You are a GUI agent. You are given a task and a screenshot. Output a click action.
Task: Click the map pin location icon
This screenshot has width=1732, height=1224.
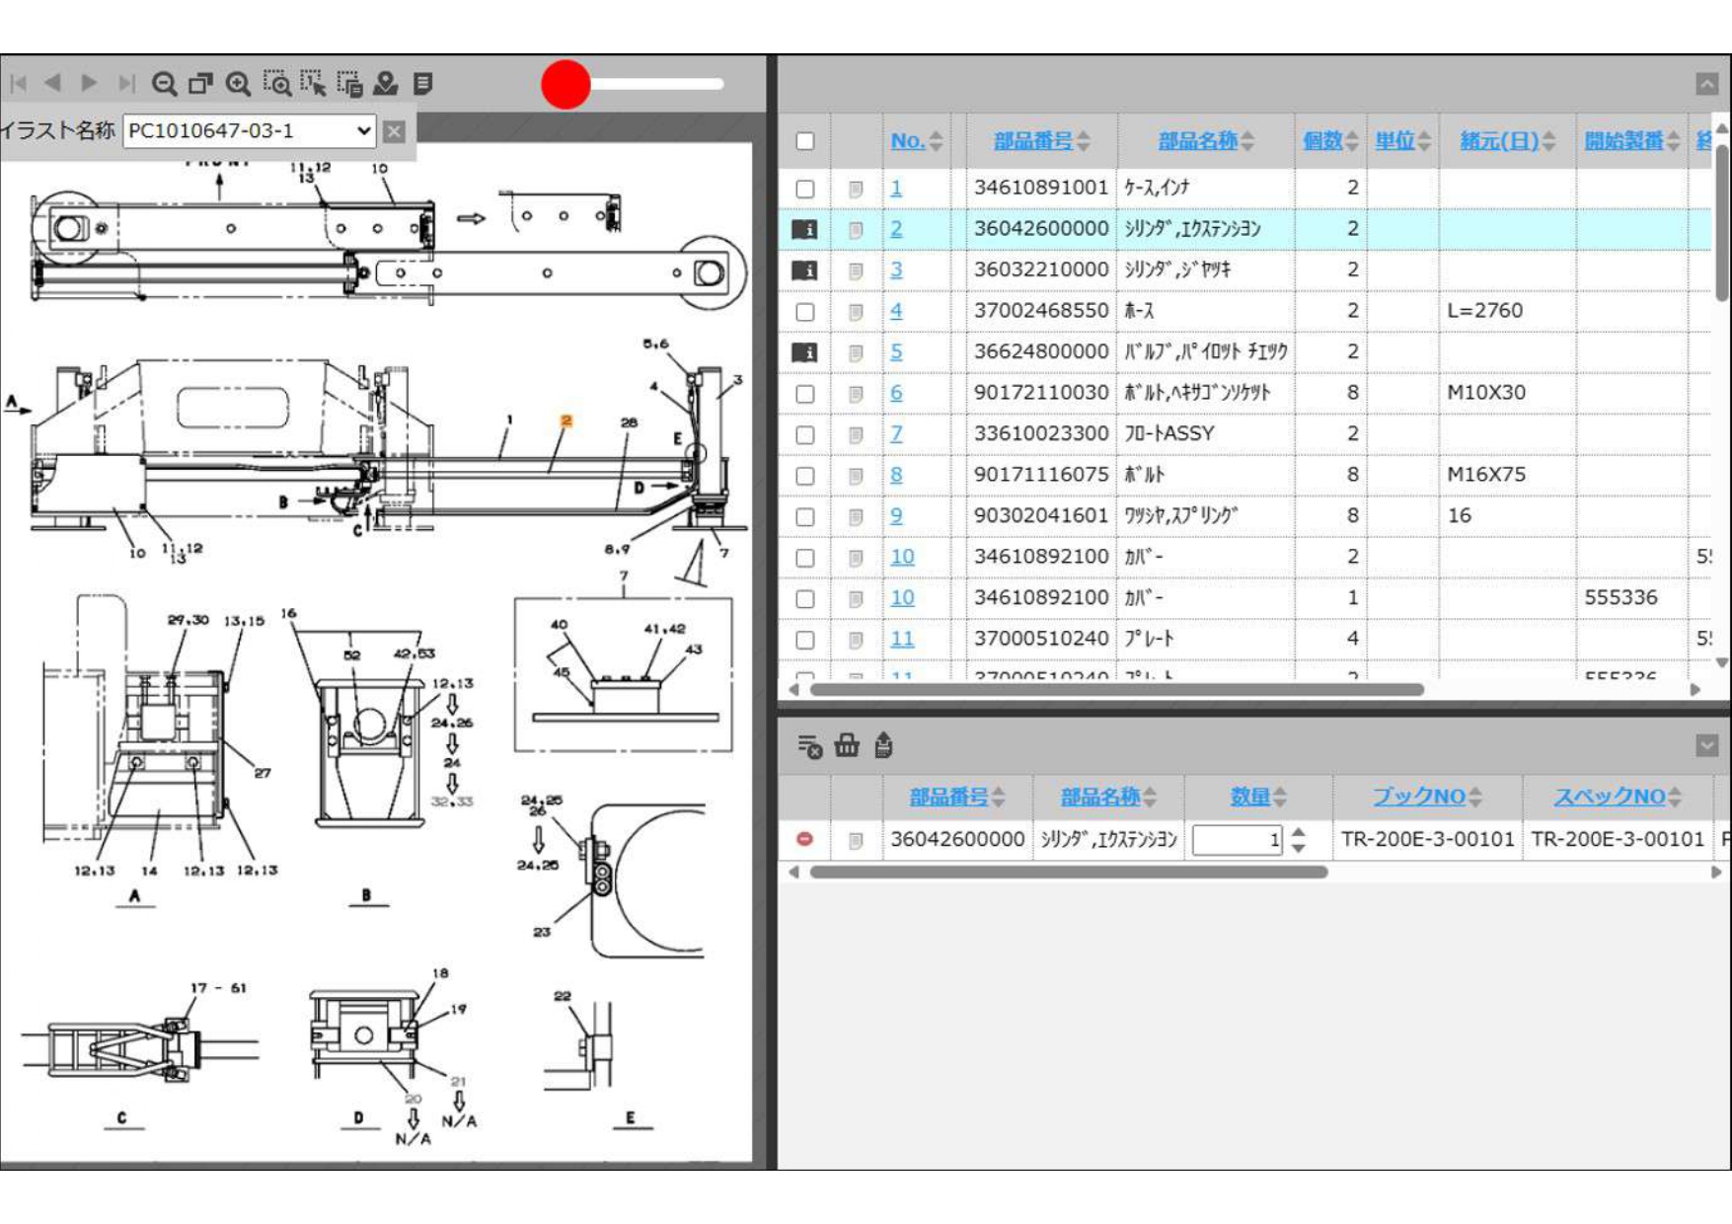(x=386, y=84)
